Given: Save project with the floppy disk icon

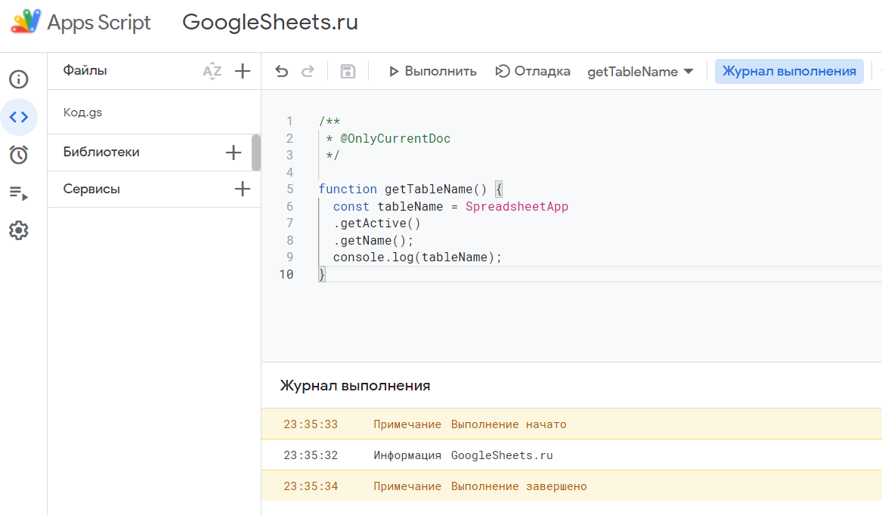Looking at the screenshot, I should pyautogui.click(x=348, y=72).
